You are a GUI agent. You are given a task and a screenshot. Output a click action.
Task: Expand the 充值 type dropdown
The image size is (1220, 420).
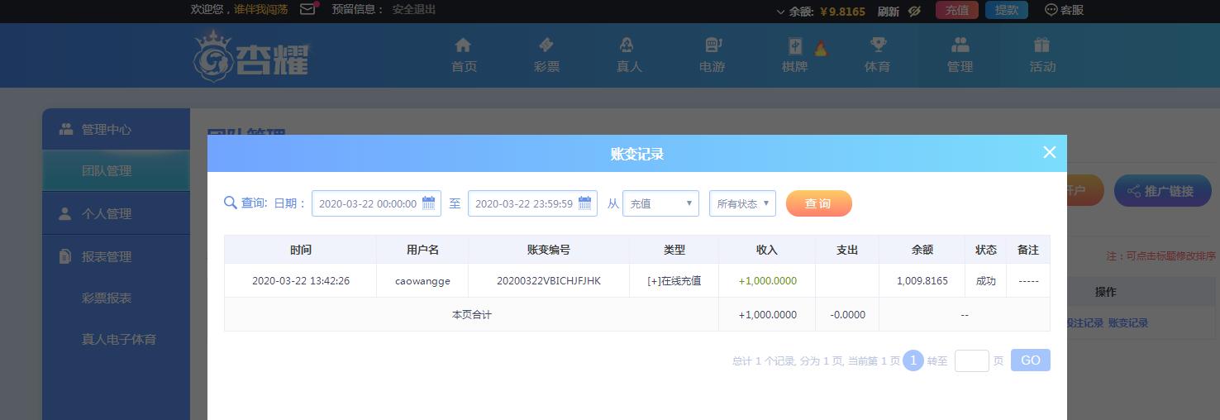(x=660, y=203)
